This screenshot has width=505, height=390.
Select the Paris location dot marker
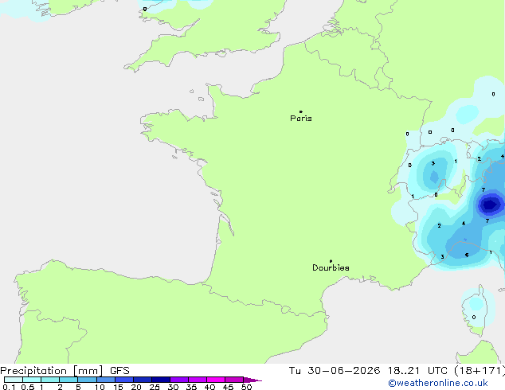[x=301, y=111]
